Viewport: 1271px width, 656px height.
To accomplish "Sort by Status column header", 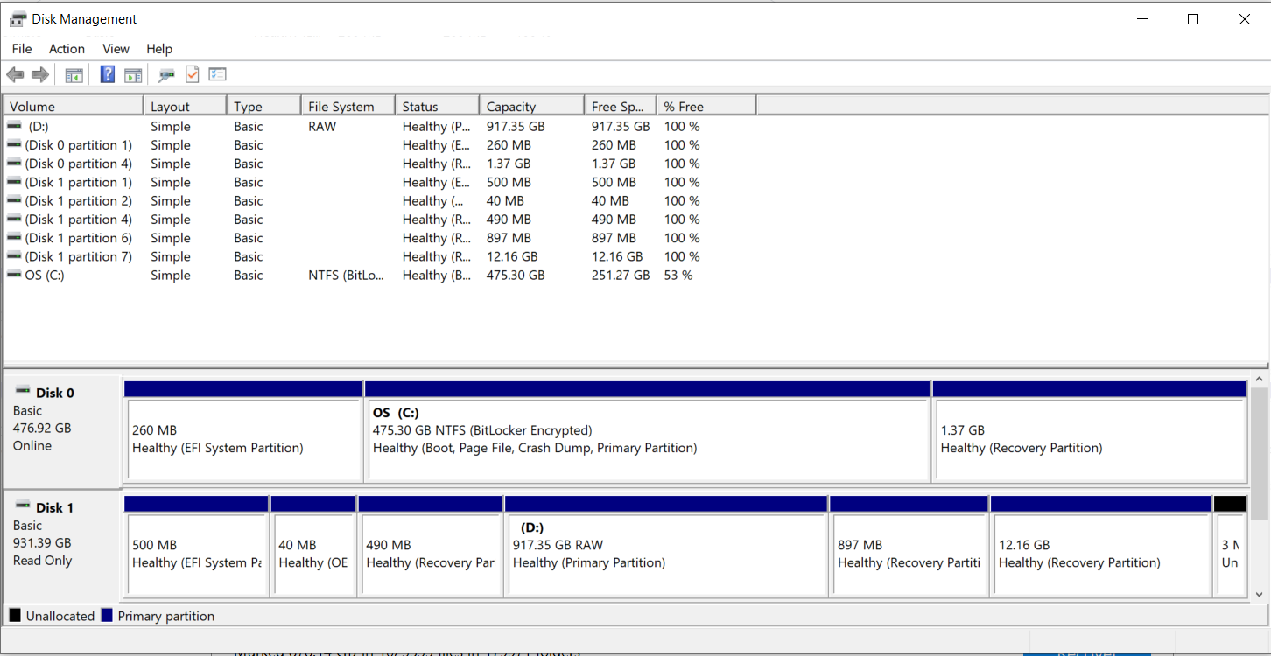I will click(437, 106).
